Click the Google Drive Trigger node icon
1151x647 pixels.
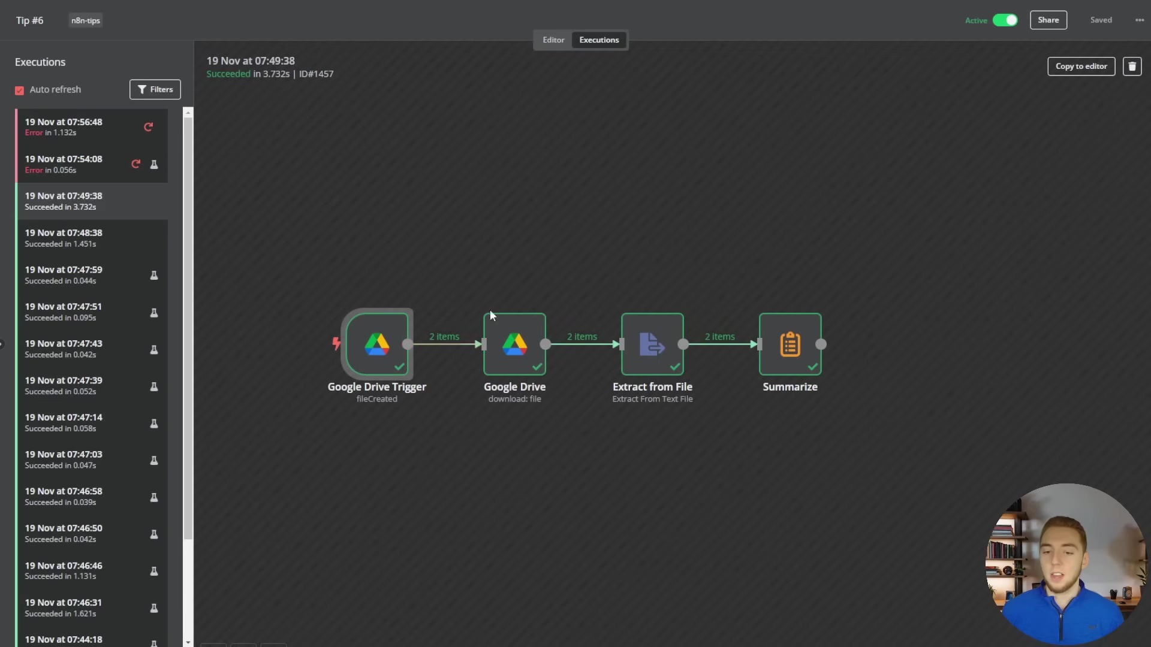click(377, 344)
